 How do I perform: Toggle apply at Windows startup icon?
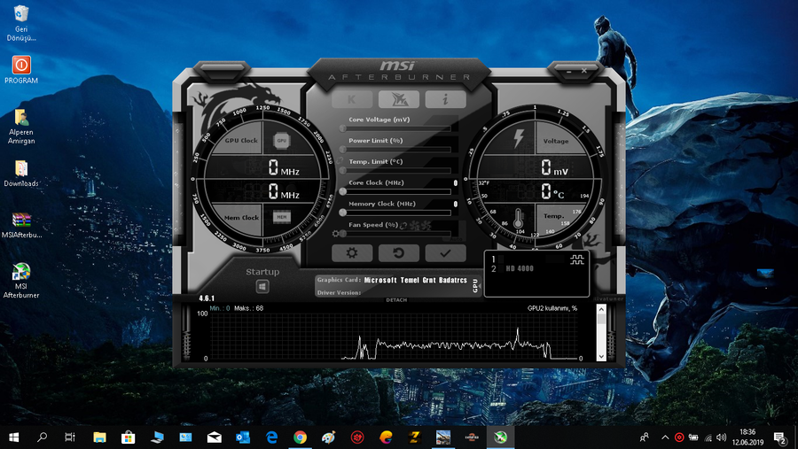coord(262,287)
